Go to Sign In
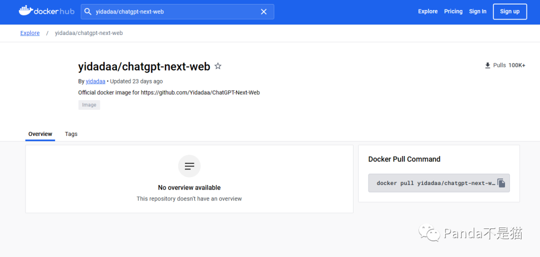This screenshot has width=540, height=257. (477, 11)
